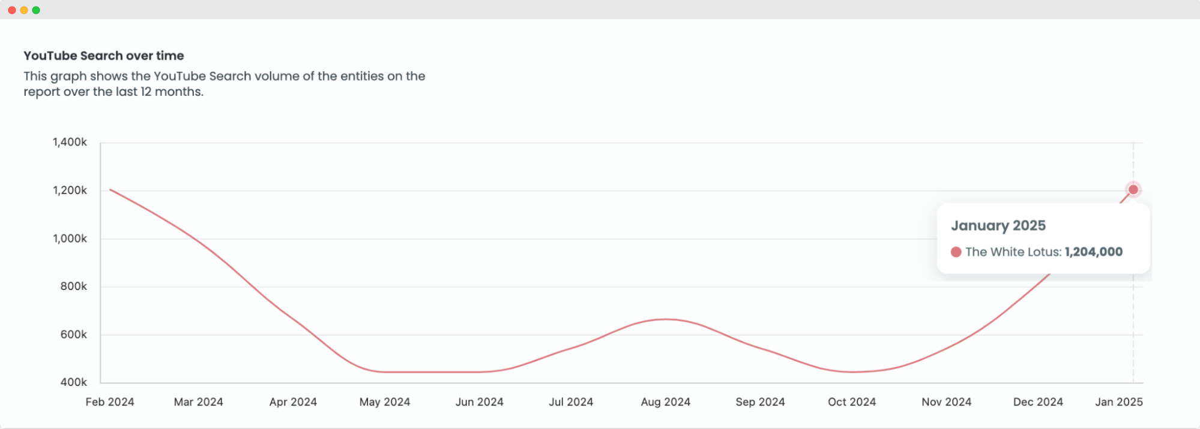This screenshot has width=1200, height=429.
Task: Click the '1,204,000' value in tooltip
Action: point(1094,252)
